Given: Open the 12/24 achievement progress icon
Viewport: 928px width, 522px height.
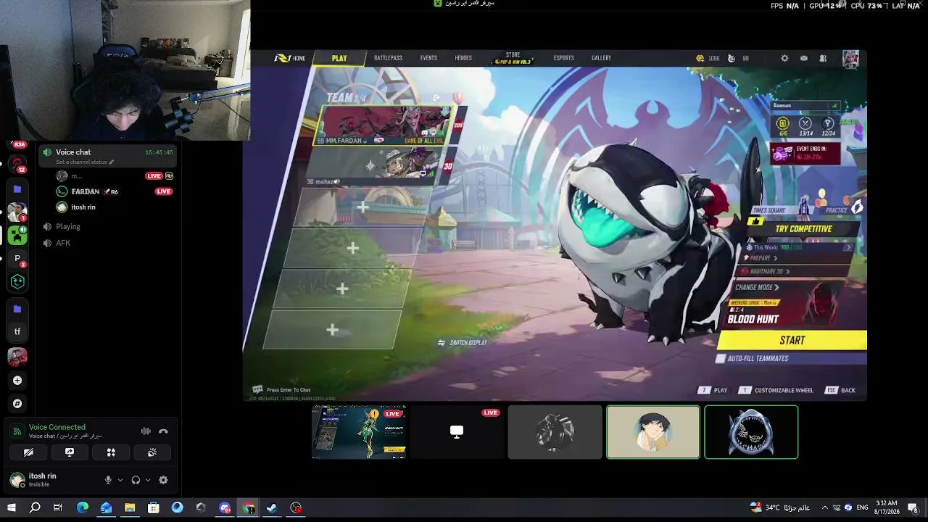Looking at the screenshot, I should coord(828,124).
